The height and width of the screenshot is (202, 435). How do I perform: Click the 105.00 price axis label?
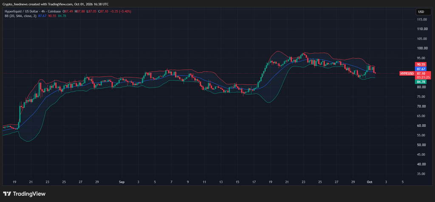point(421,39)
